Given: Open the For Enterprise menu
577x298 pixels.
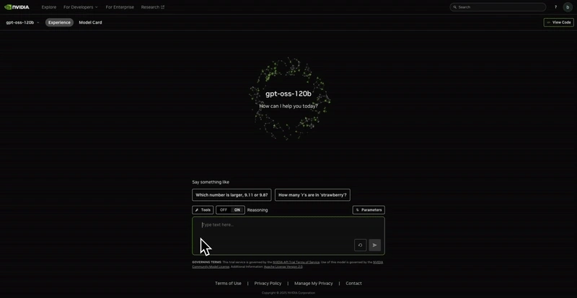Looking at the screenshot, I should point(120,7).
